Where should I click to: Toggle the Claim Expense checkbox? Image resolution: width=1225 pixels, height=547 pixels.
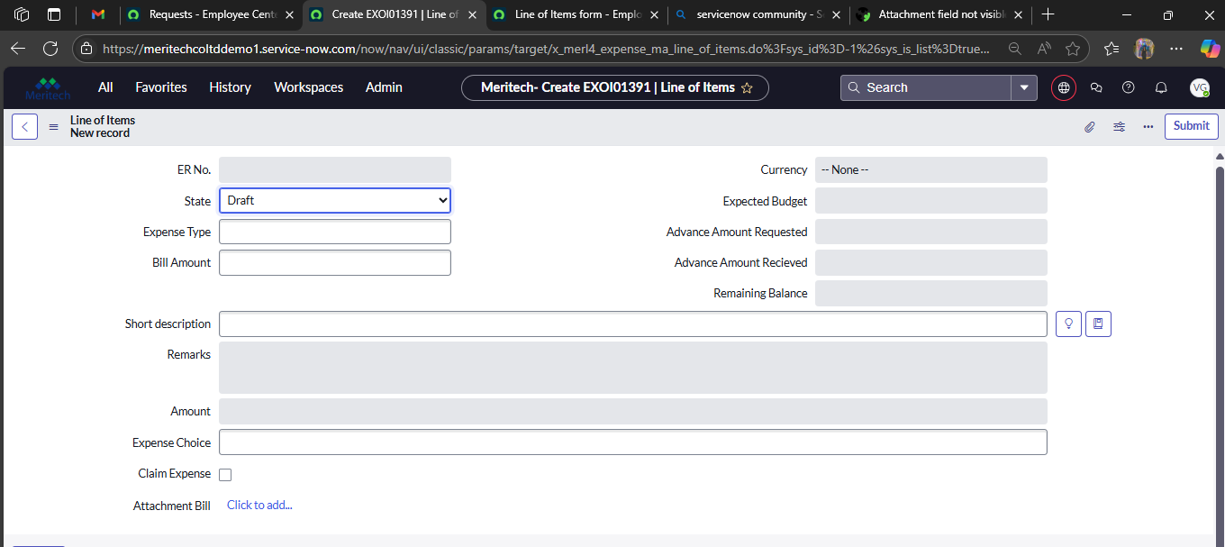tap(225, 475)
